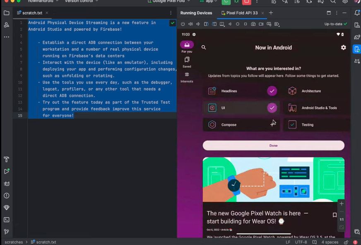Open the UTF-8 encoding selector
Screen dimensions: 361x245
coord(301,242)
